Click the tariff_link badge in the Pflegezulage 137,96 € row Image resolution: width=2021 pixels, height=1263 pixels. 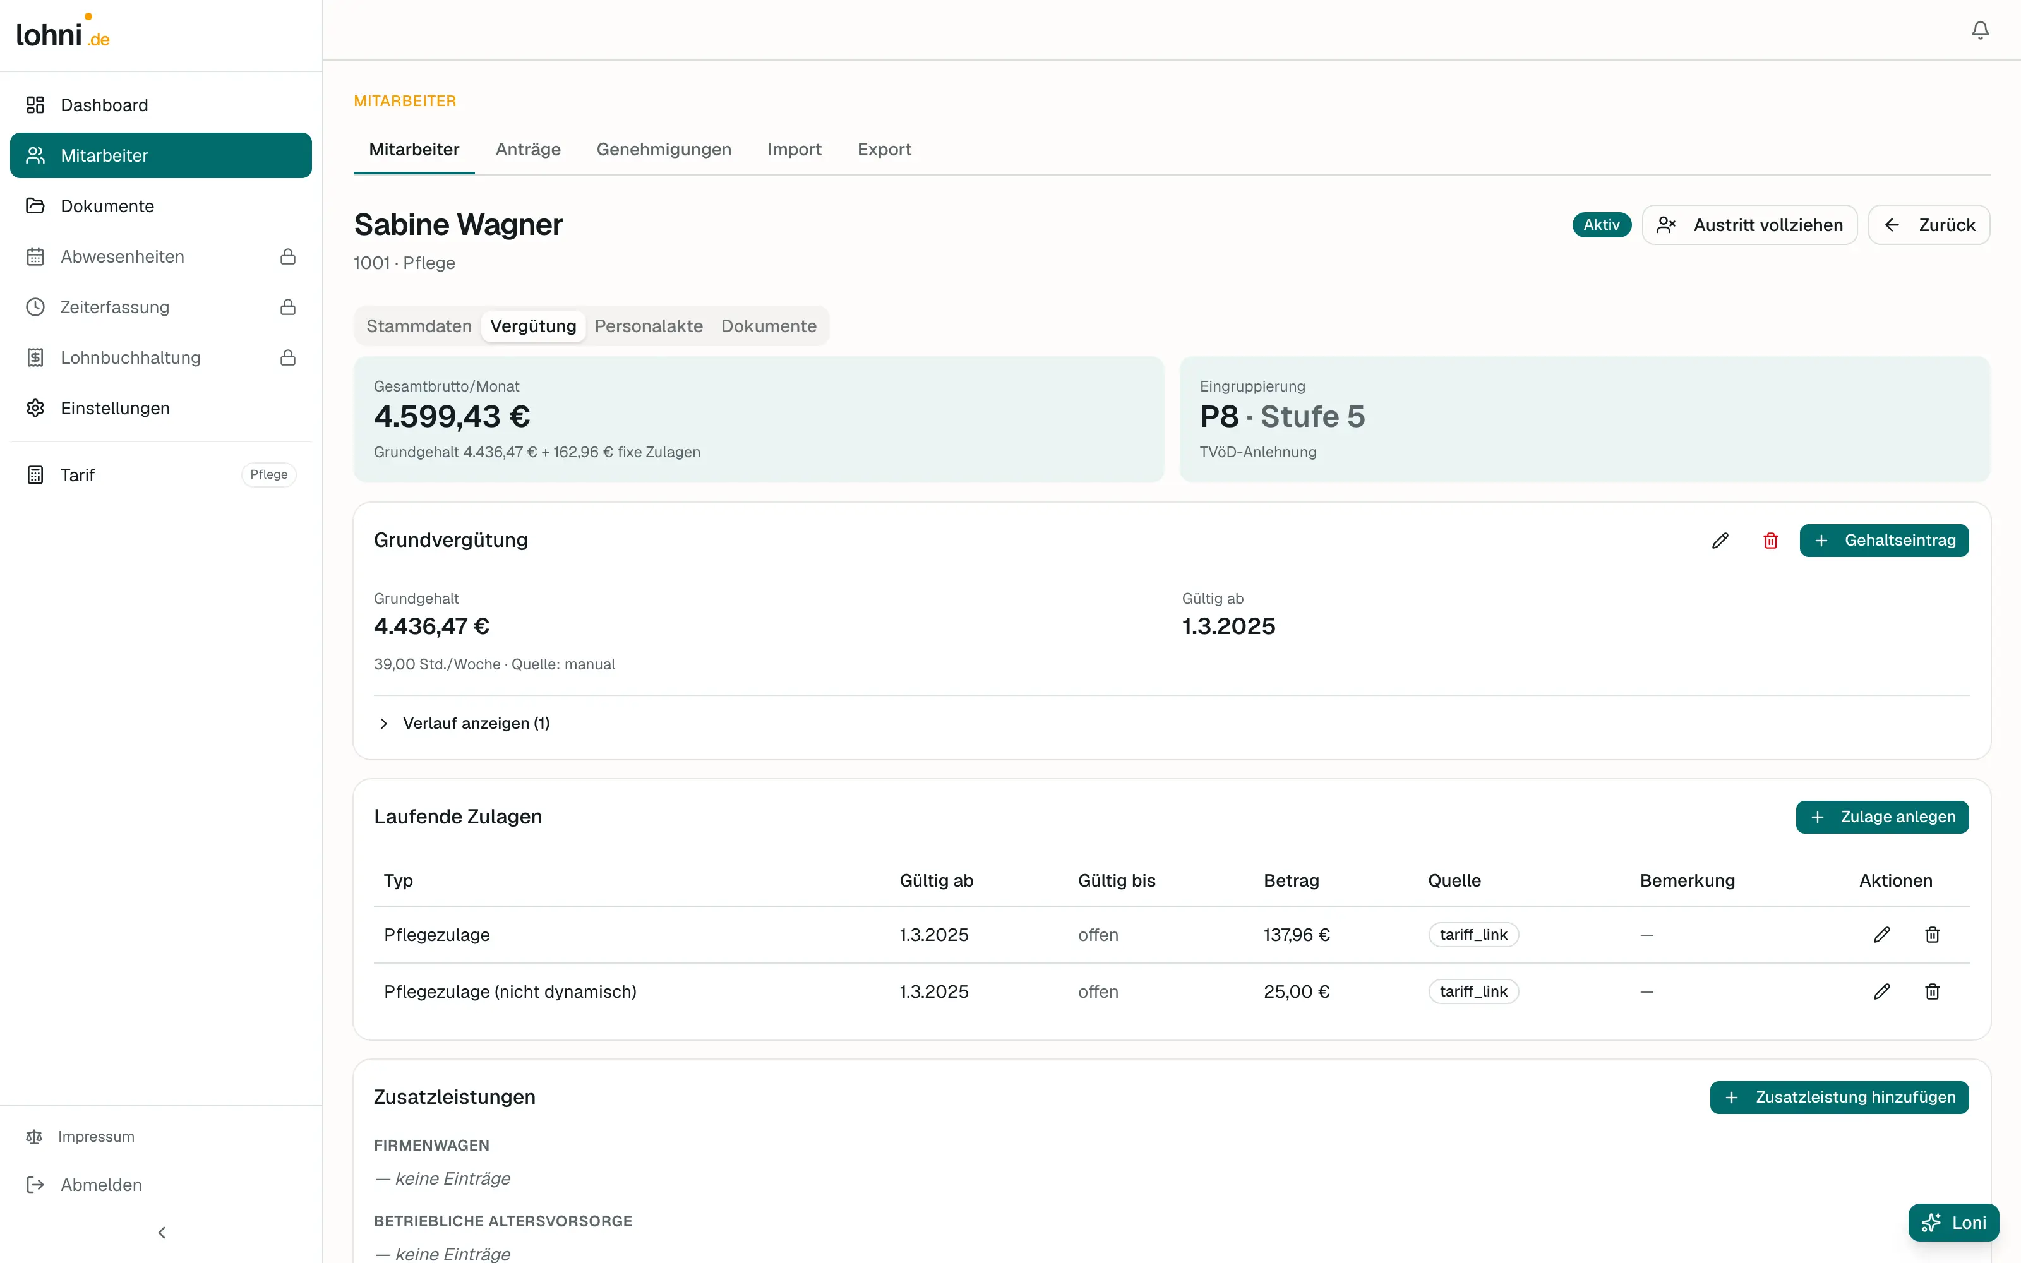1473,935
